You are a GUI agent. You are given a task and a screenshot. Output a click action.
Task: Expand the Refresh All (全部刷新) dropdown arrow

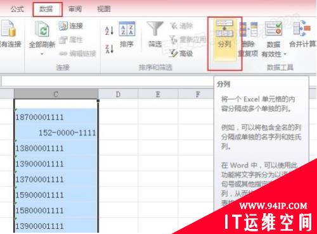(x=42, y=54)
